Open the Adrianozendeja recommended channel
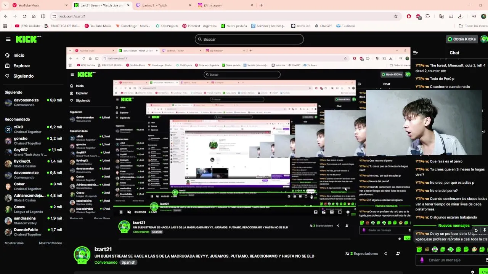Screen dimensions: 488x274 pyautogui.click(x=33, y=198)
